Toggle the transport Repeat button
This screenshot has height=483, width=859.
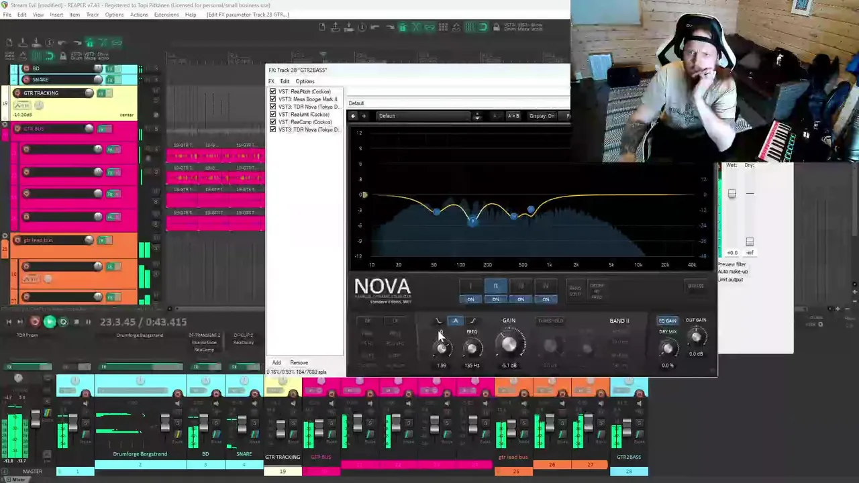pos(63,322)
